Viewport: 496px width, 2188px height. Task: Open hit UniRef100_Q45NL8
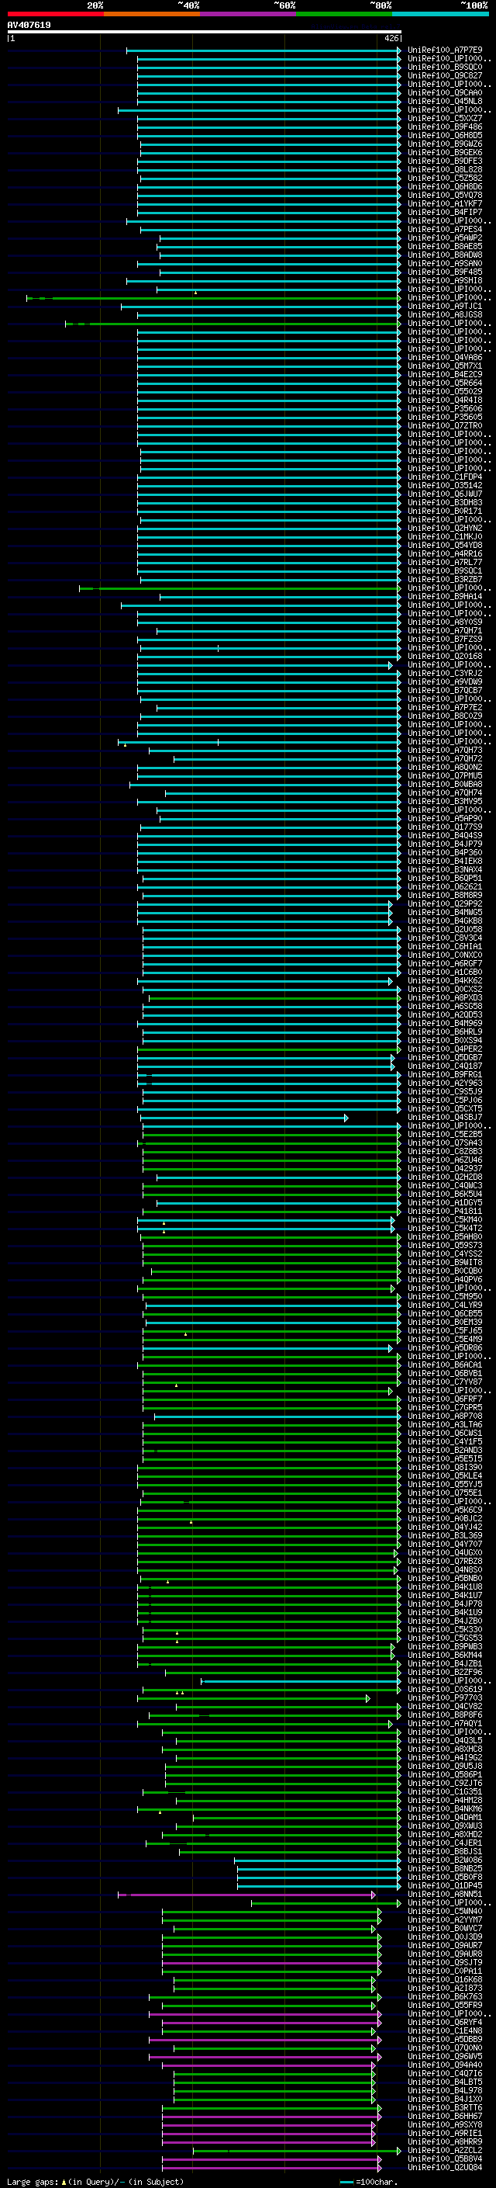[x=445, y=101]
